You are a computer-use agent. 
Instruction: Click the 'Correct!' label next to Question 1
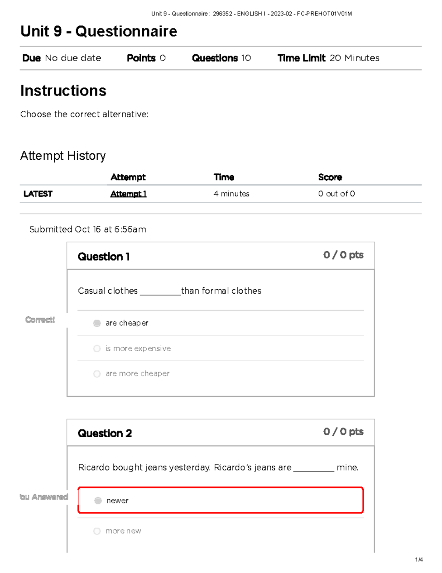tap(40, 320)
